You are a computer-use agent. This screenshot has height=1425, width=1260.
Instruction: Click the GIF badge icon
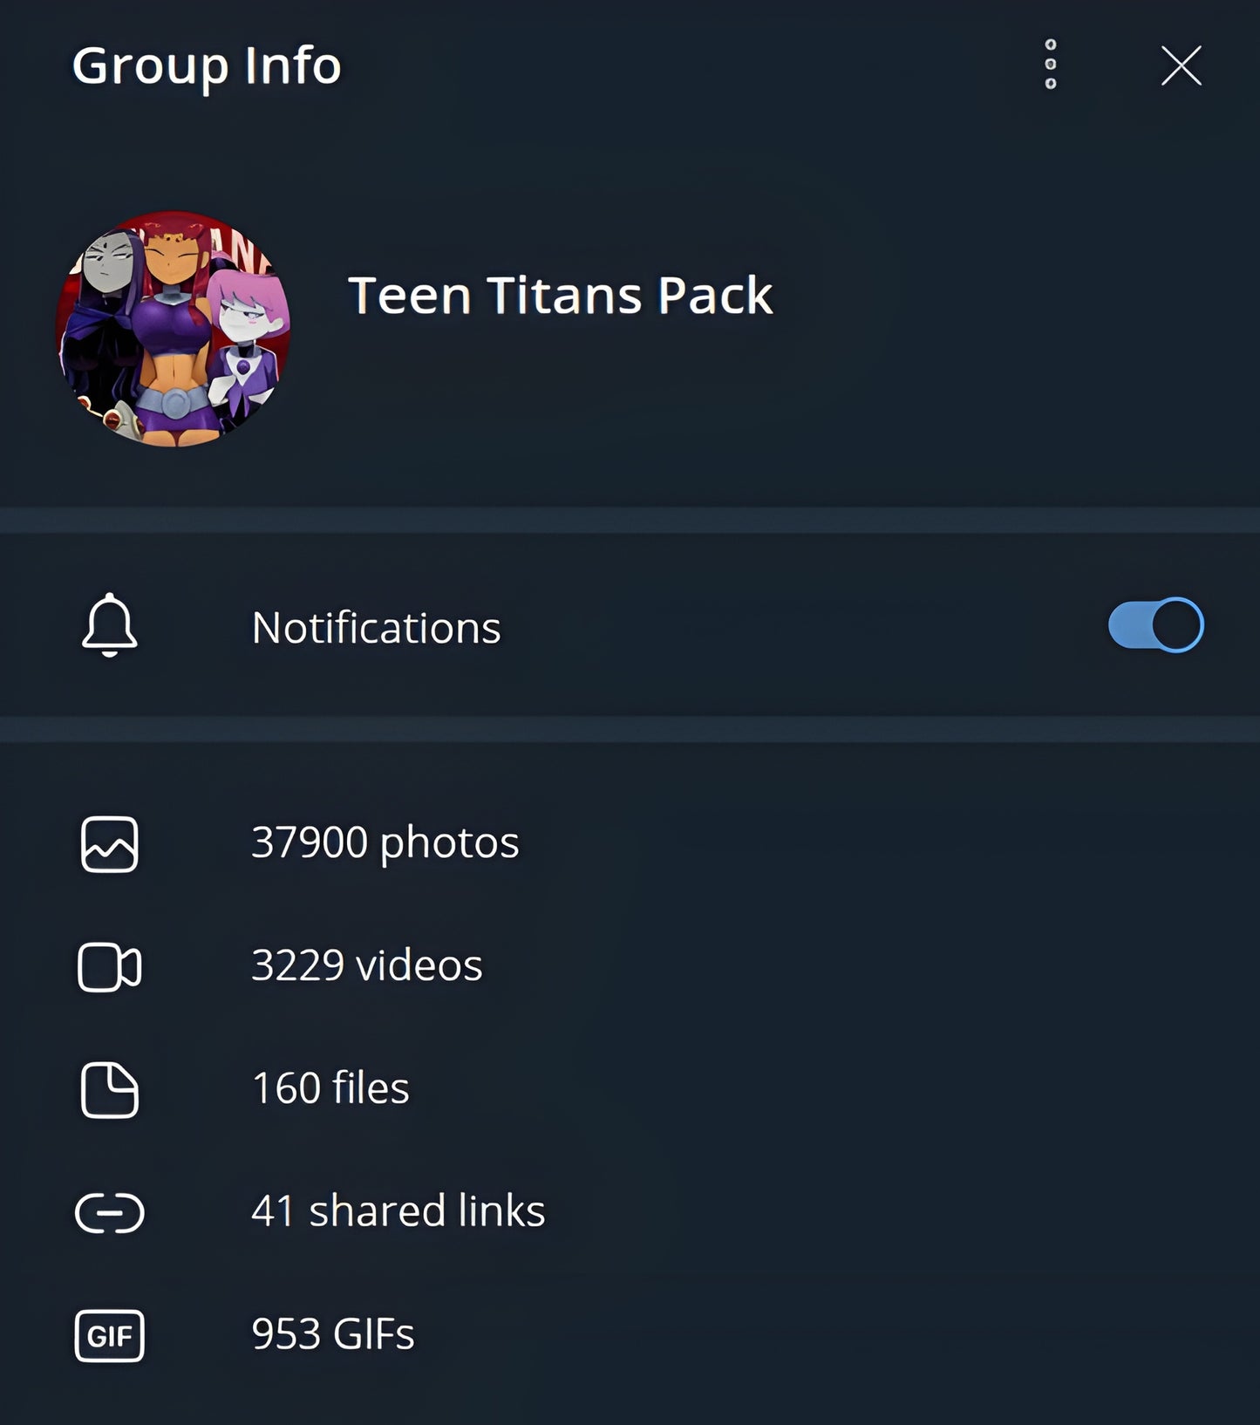(x=110, y=1336)
